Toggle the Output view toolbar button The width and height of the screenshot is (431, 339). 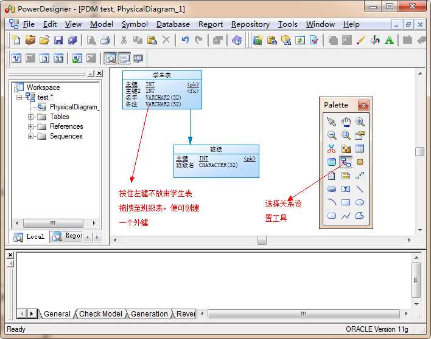click(x=124, y=58)
